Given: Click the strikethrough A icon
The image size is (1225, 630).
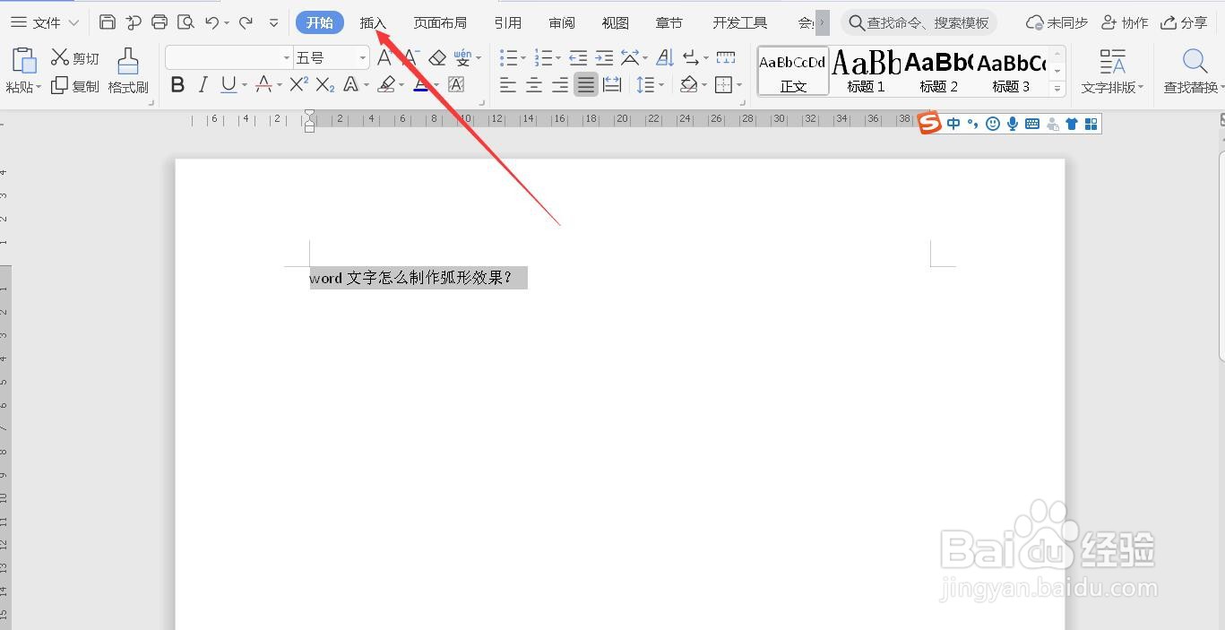Looking at the screenshot, I should click(263, 85).
